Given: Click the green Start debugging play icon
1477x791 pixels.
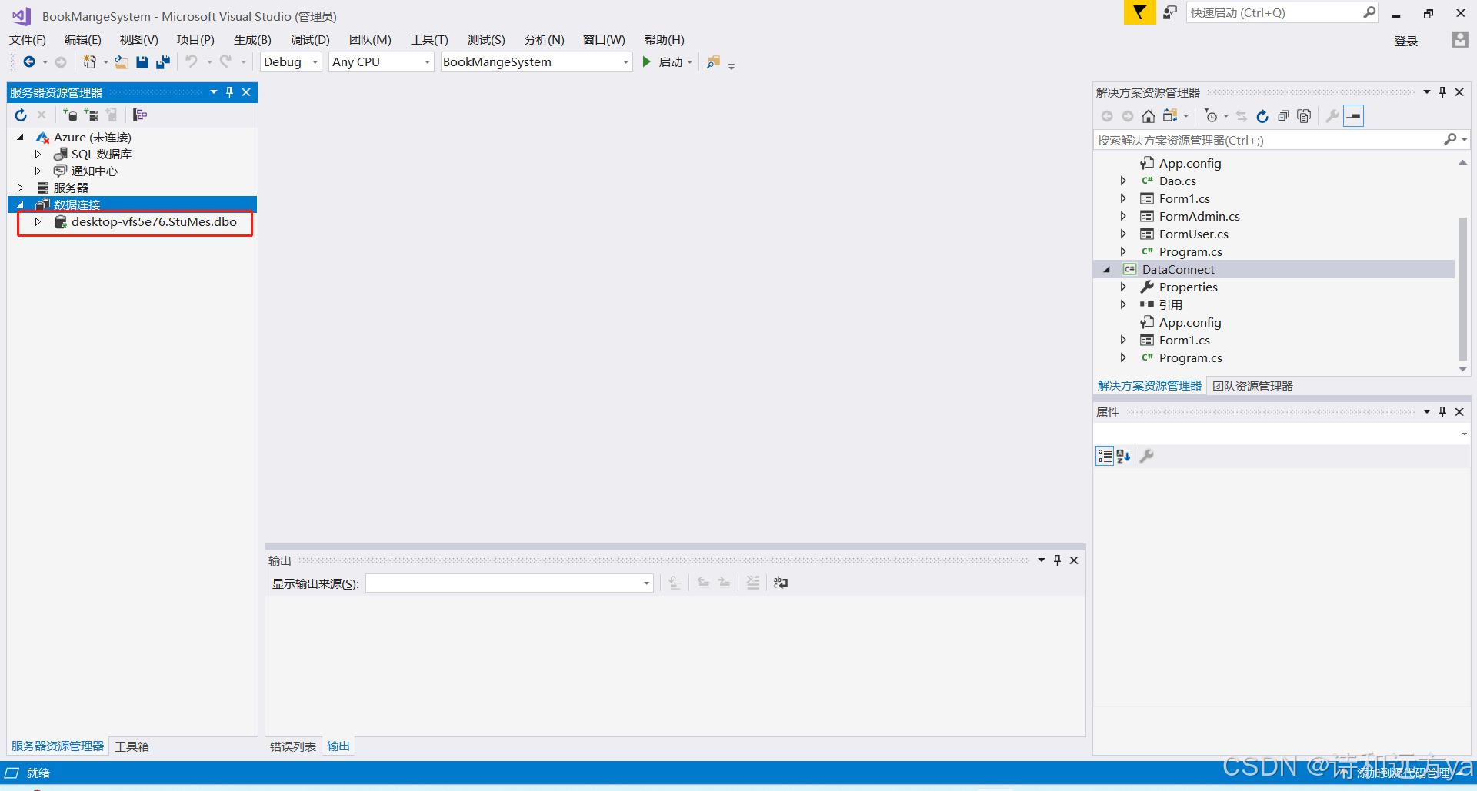Looking at the screenshot, I should [x=647, y=62].
